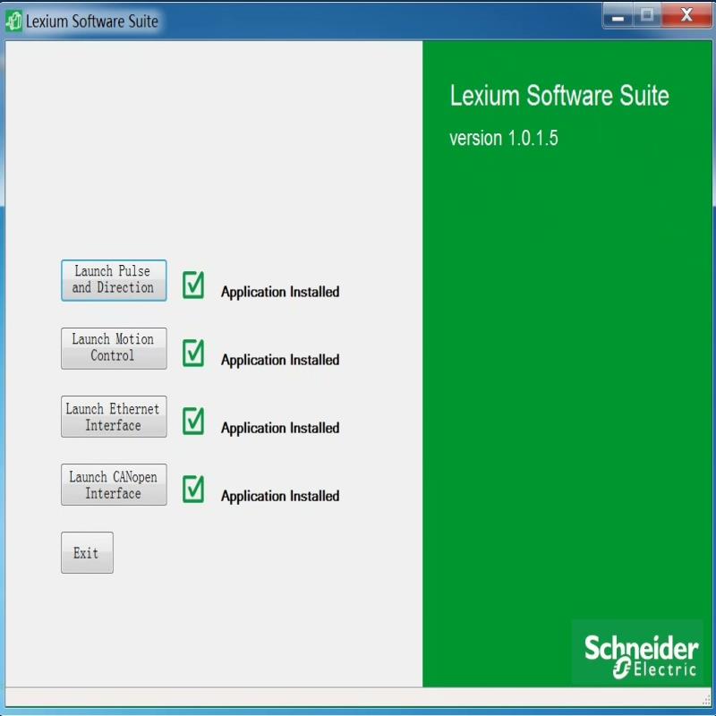Image resolution: width=716 pixels, height=716 pixels.
Task: Launch Pulse and Direction application
Action: (114, 280)
